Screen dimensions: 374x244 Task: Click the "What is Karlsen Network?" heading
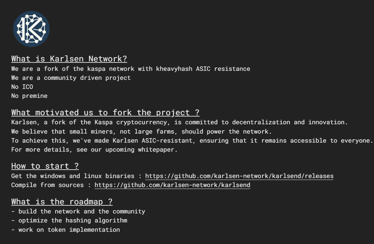click(69, 59)
